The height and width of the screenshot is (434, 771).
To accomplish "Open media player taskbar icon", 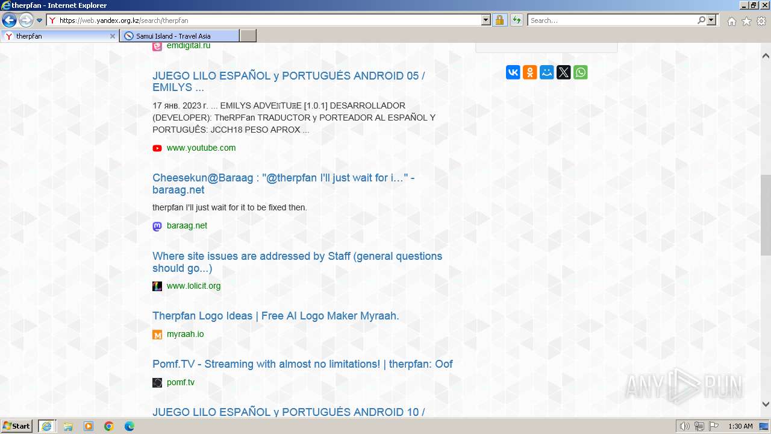I will tap(89, 426).
